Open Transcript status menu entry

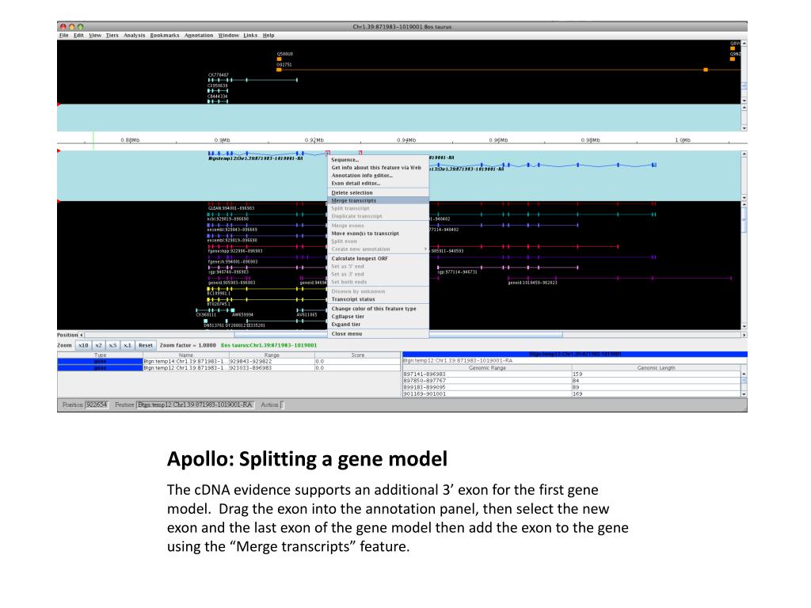point(378,298)
